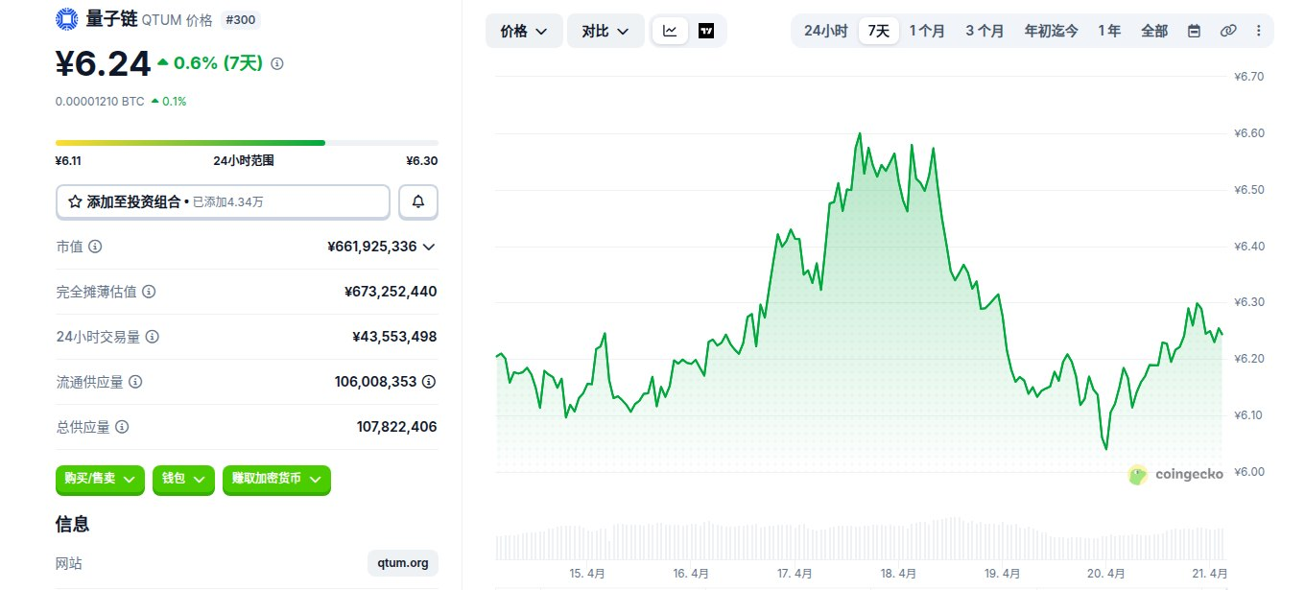
Task: Select the 7天 time range
Action: coord(879,31)
